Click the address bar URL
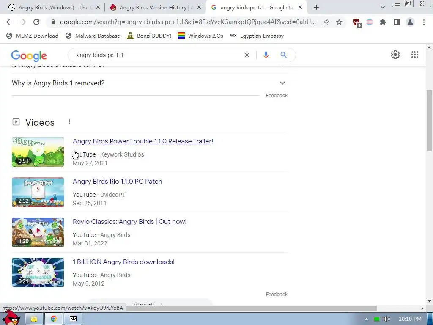 pos(188,22)
